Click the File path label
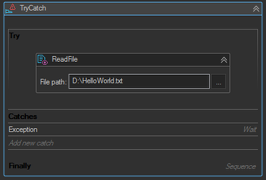Viewport: 266px width, 180px height. [x=53, y=82]
